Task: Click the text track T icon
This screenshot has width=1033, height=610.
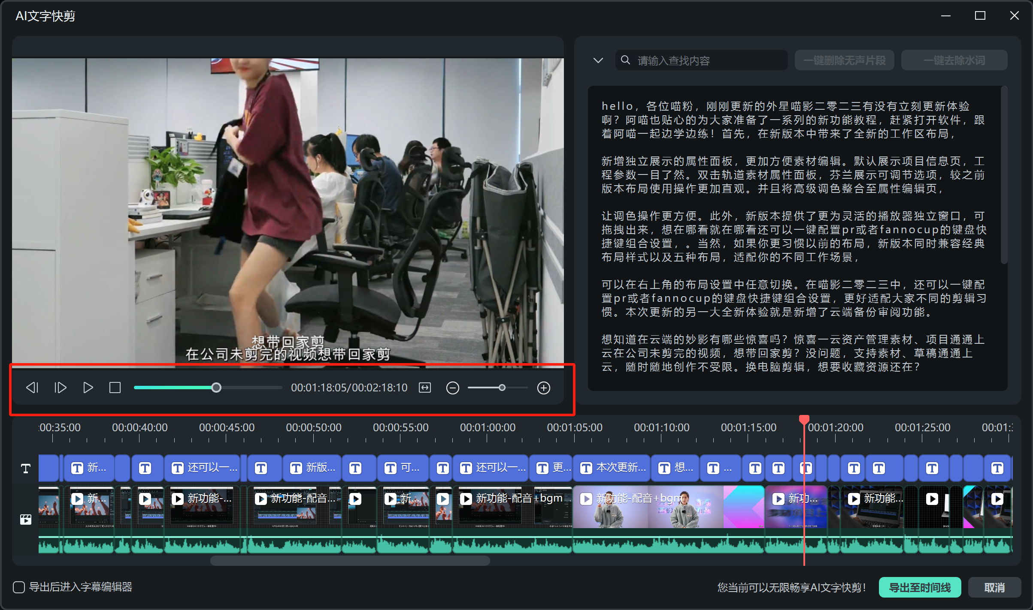Action: 26,468
